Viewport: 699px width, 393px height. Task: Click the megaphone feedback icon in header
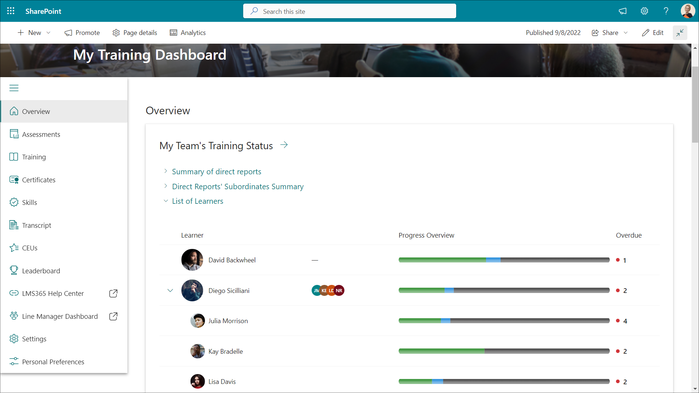[x=623, y=11]
